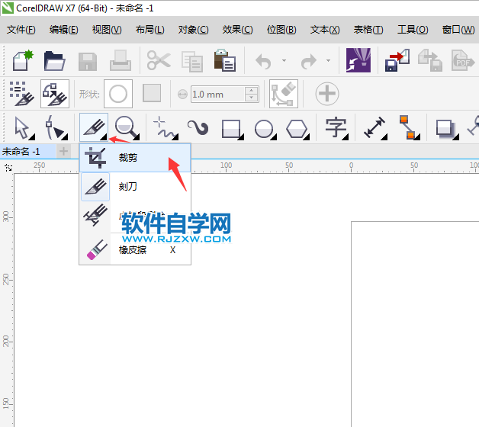Image resolution: width=479 pixels, height=427 pixels.
Task: Choose 橡皮擦 eraser from flyout
Action: 135,249
